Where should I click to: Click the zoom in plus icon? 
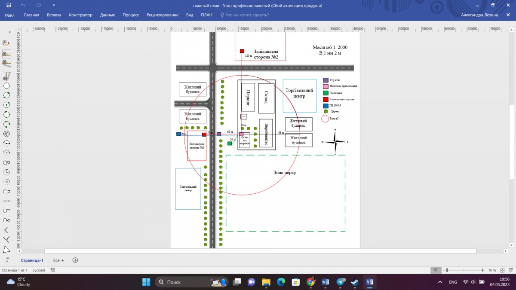(482, 270)
